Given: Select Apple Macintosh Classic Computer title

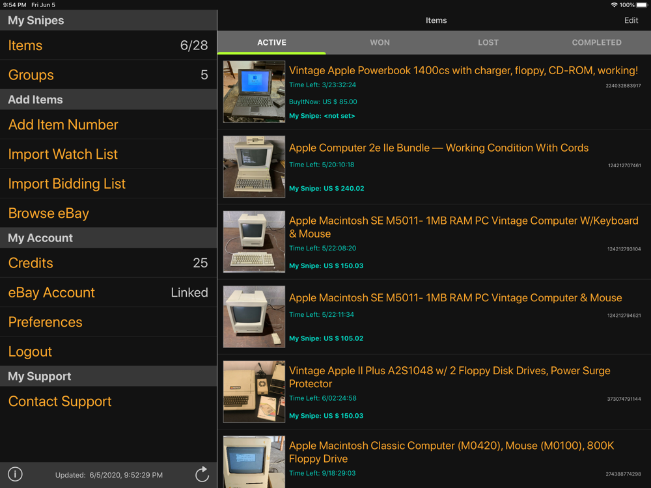Looking at the screenshot, I should tap(451, 452).
